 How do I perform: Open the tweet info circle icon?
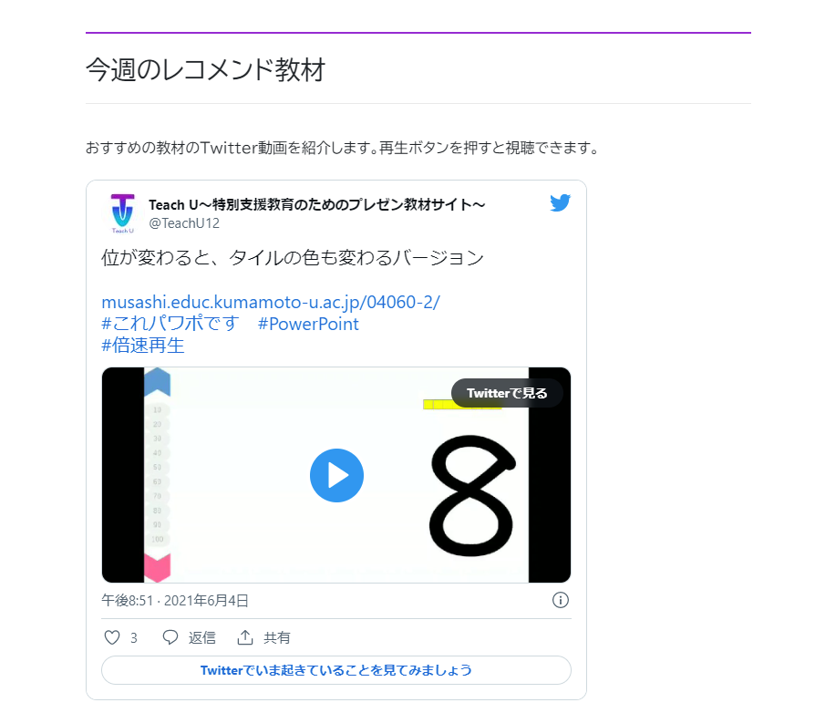(561, 600)
